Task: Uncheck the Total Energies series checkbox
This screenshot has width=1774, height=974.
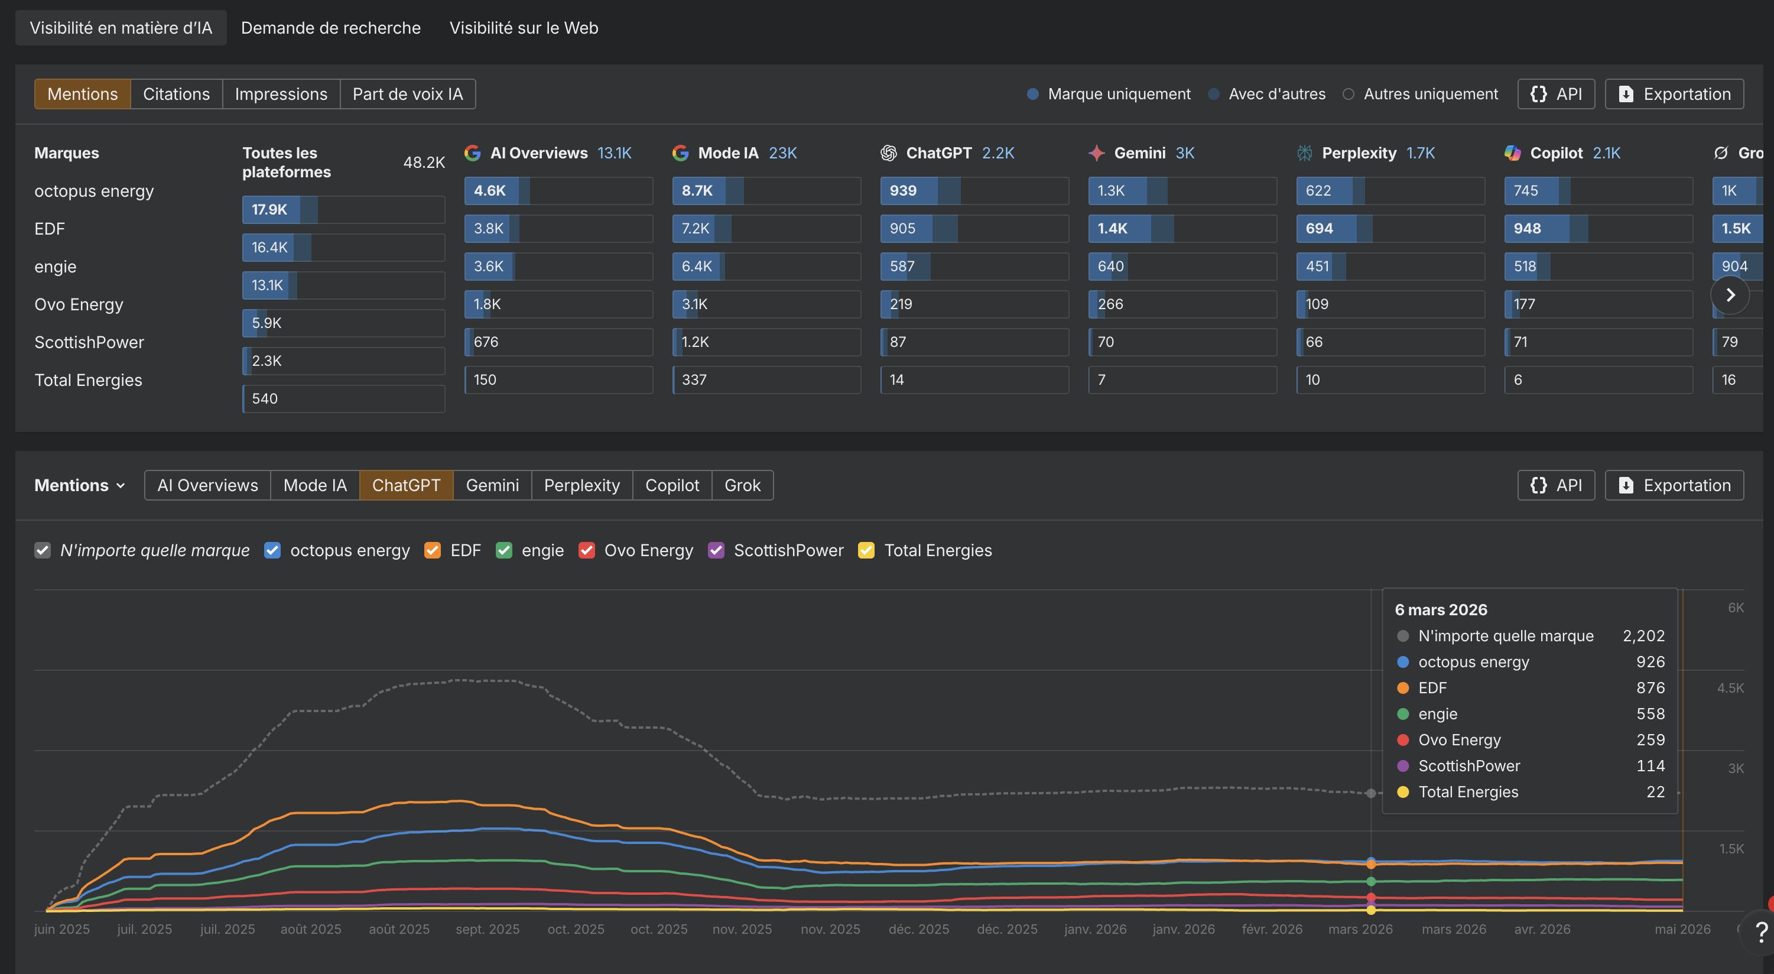Action: (x=866, y=550)
